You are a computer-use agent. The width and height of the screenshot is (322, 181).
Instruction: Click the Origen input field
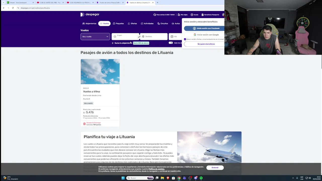[x=125, y=36]
